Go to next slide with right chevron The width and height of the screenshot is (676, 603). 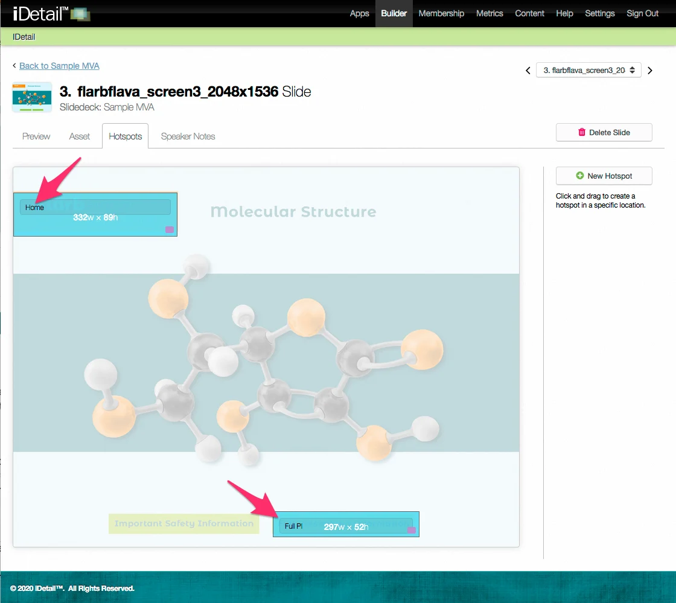[649, 70]
